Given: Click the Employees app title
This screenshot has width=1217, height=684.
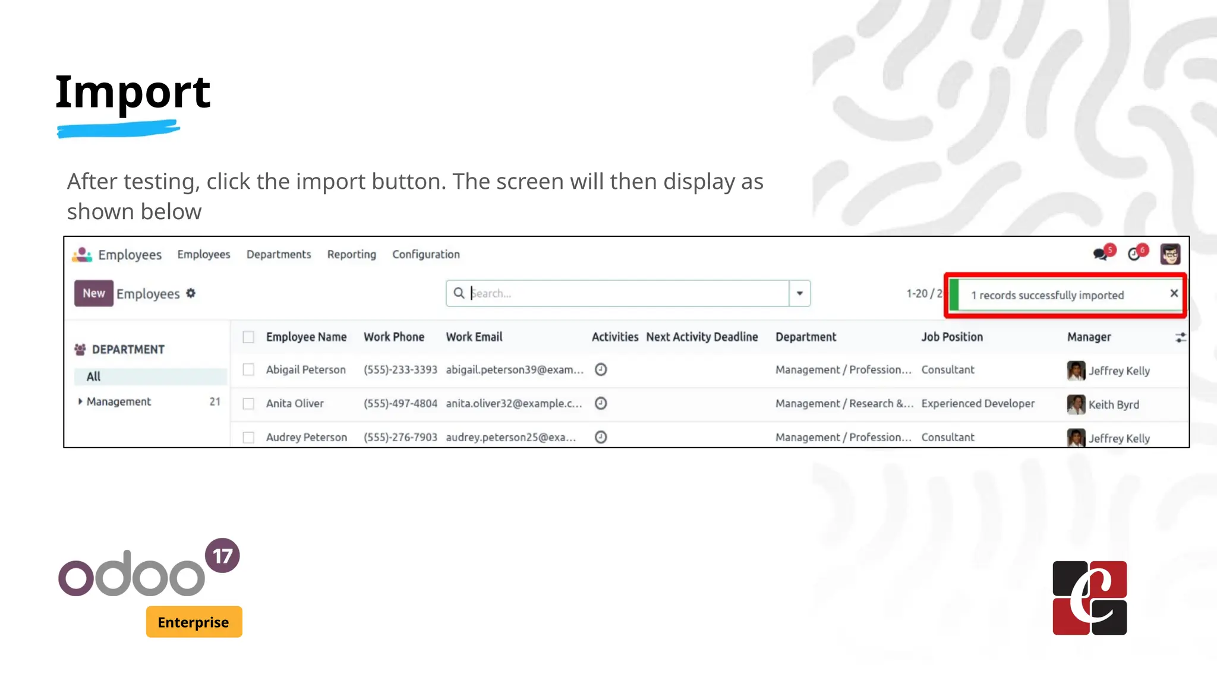Looking at the screenshot, I should coord(130,255).
